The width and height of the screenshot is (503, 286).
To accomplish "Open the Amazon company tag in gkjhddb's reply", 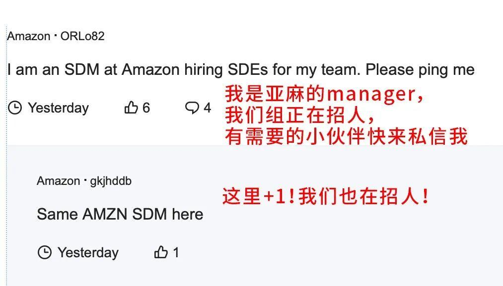I will point(58,181).
